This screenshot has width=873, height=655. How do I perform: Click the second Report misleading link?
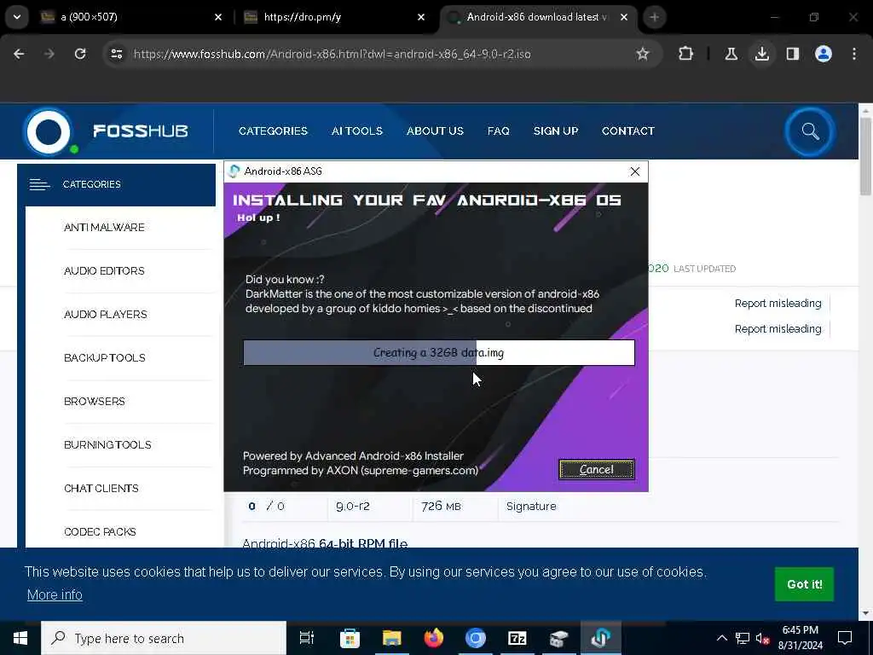click(778, 329)
